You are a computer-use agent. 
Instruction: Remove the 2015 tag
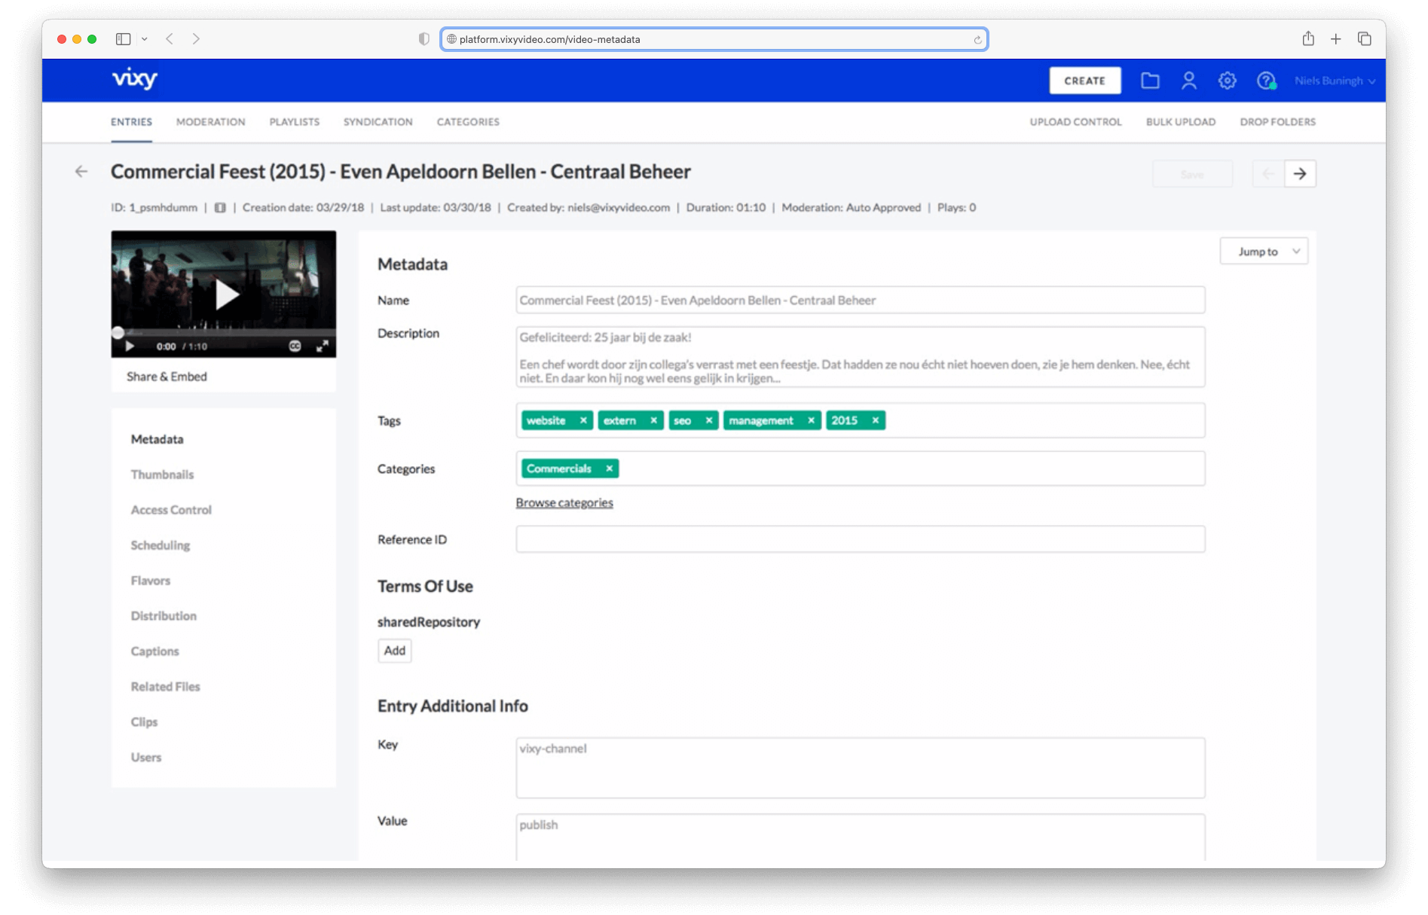click(876, 421)
